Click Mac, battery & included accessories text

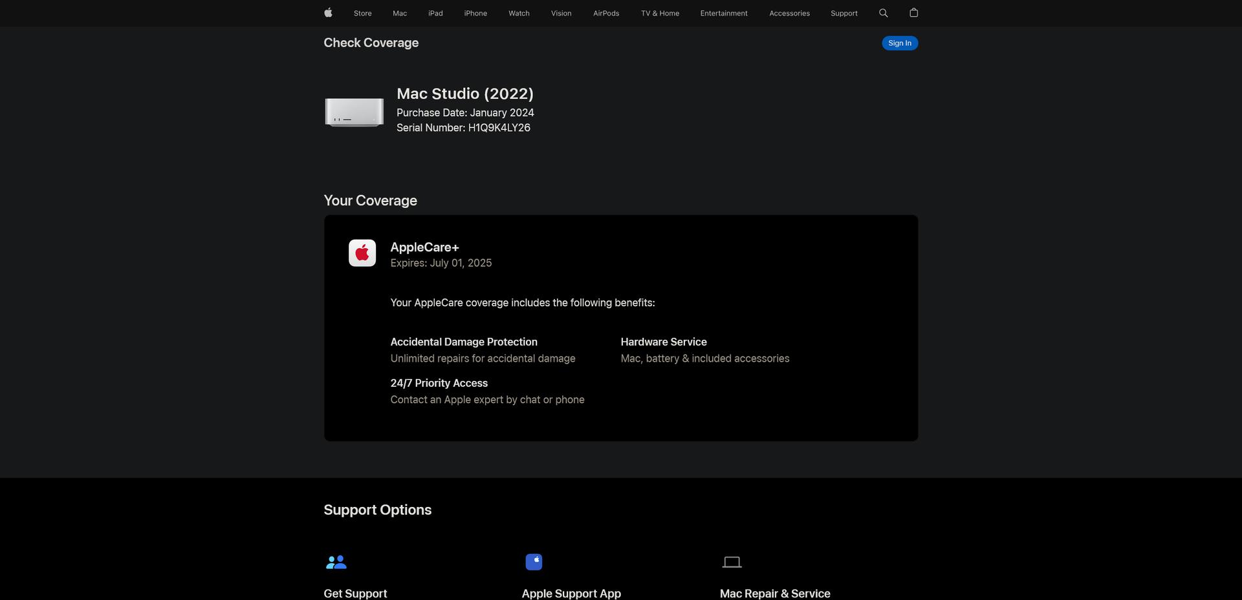705,358
